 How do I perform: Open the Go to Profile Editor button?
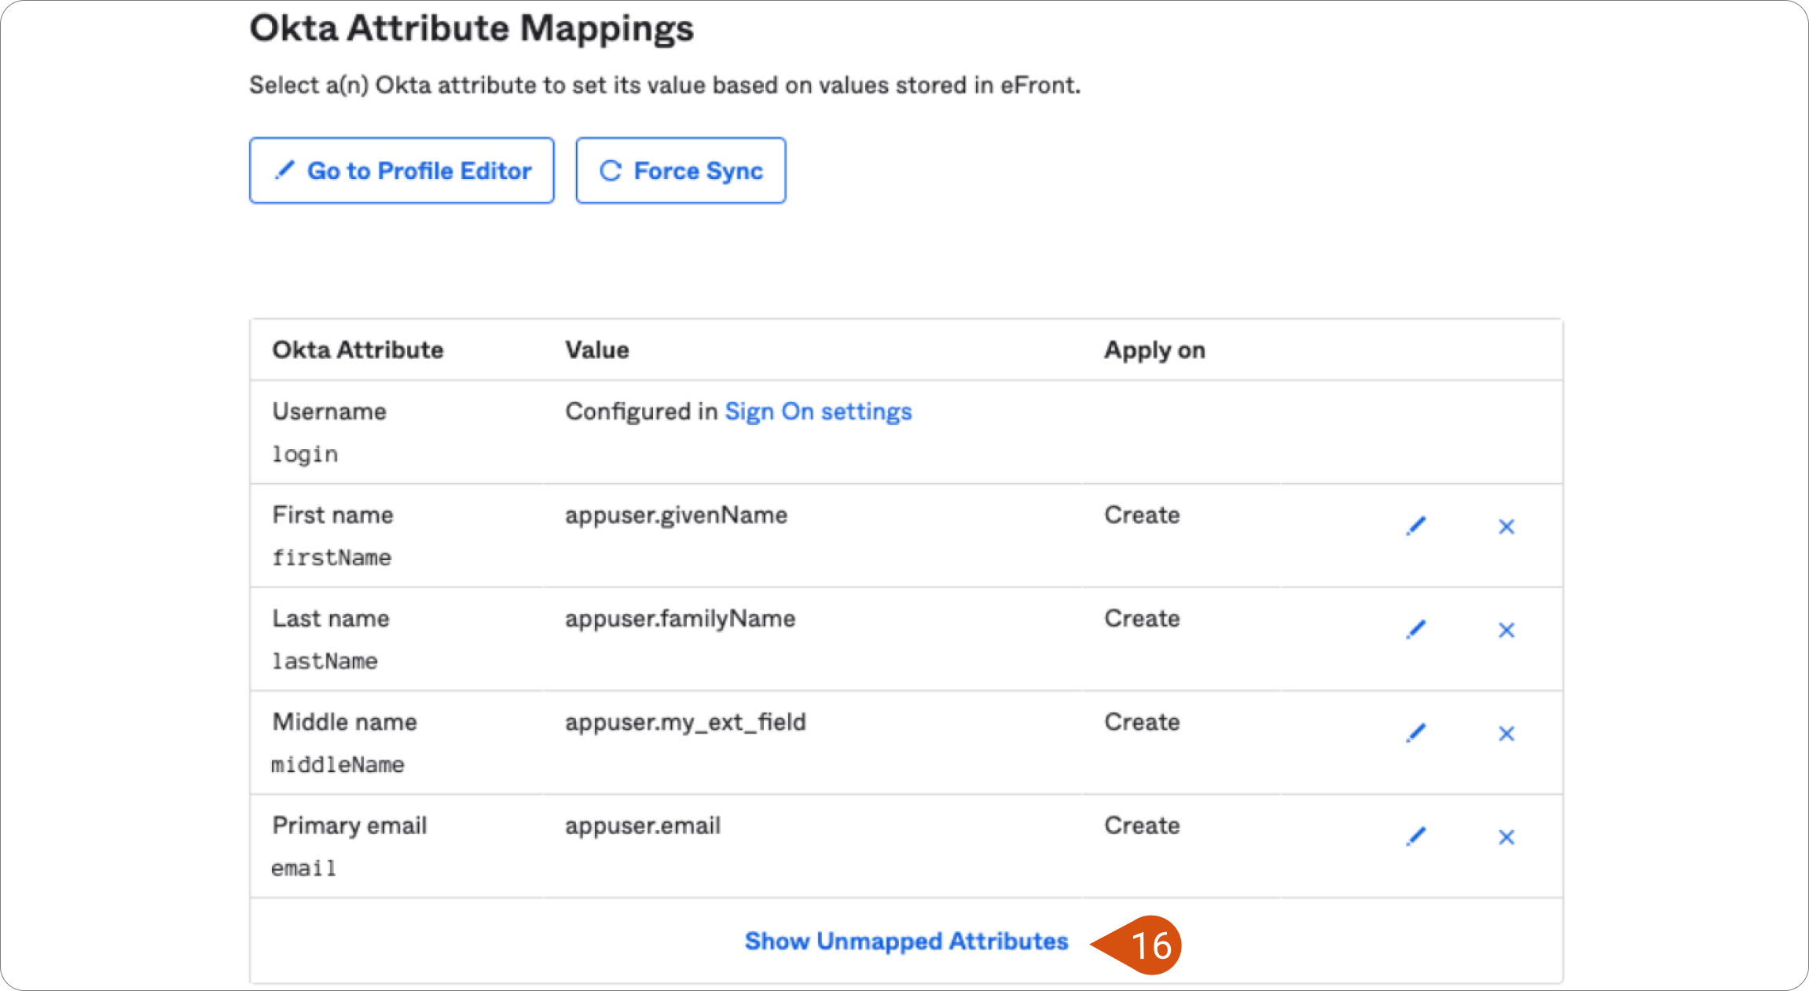[x=402, y=170]
